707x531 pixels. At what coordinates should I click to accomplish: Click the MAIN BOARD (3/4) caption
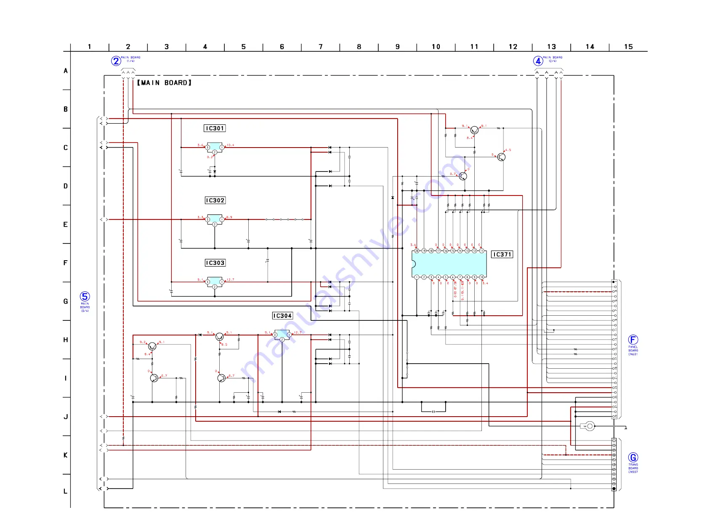click(x=85, y=307)
